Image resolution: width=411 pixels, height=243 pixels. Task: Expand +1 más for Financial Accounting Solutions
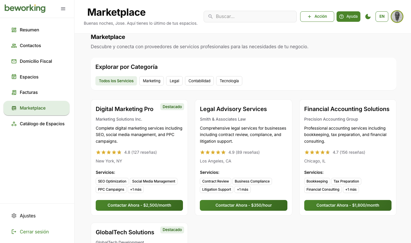click(351, 189)
